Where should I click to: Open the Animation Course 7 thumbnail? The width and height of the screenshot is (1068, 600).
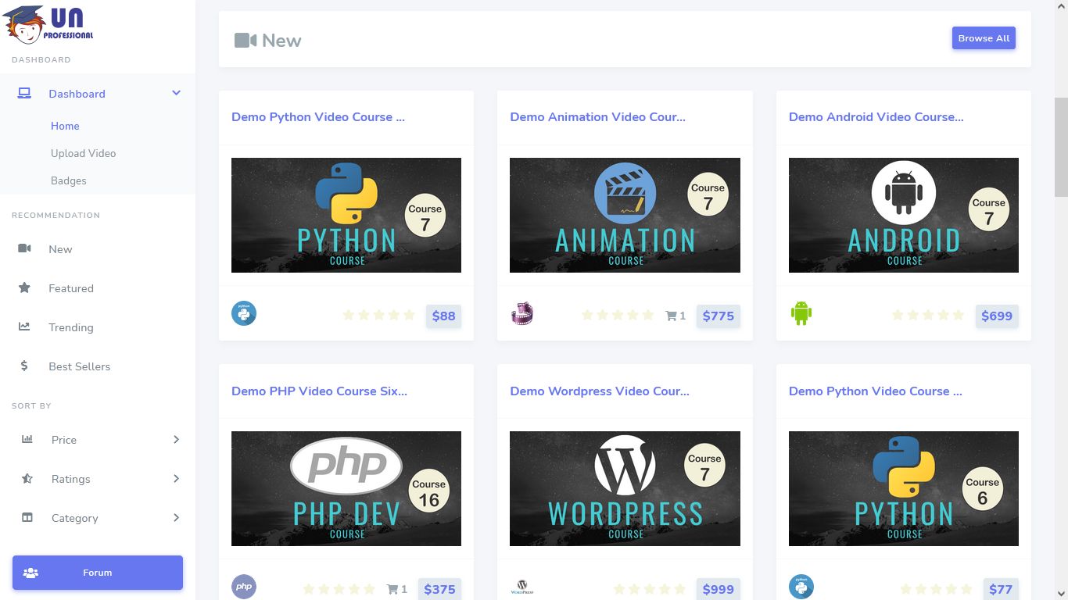(625, 215)
